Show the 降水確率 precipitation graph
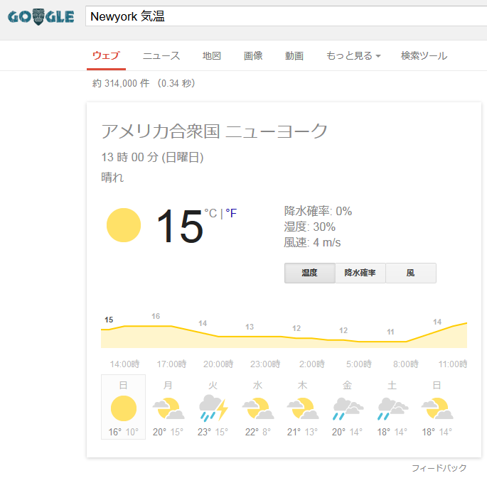The width and height of the screenshot is (487, 478). tap(360, 273)
